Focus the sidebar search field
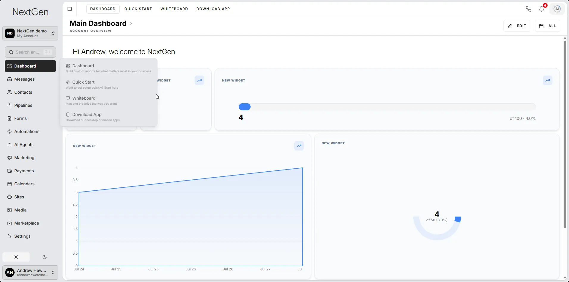The height and width of the screenshot is (282, 569). [30, 52]
